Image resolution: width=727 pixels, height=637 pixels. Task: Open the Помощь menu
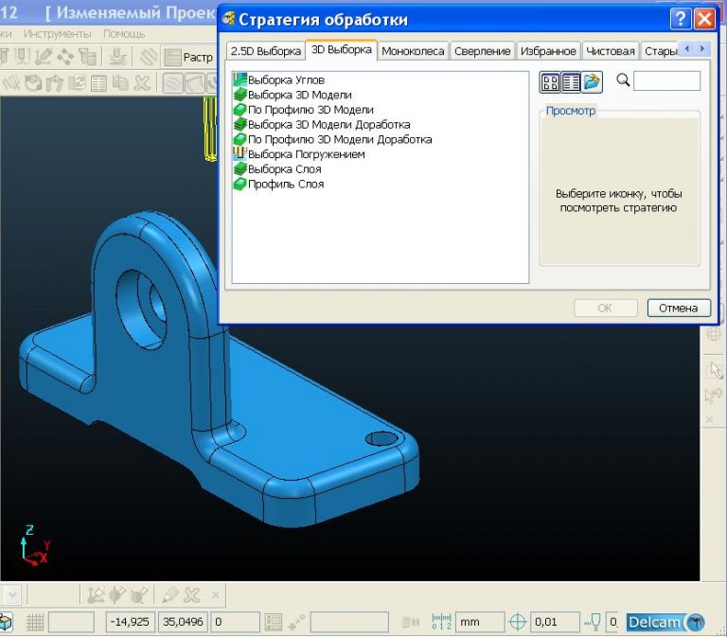[124, 33]
